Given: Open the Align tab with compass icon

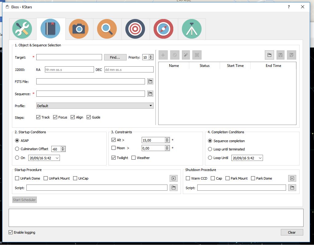Looking at the screenshot, I should 163,29.
